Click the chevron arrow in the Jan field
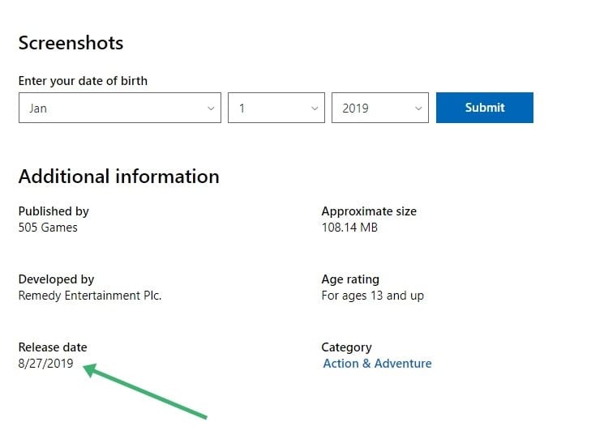This screenshot has height=430, width=604. tap(211, 109)
